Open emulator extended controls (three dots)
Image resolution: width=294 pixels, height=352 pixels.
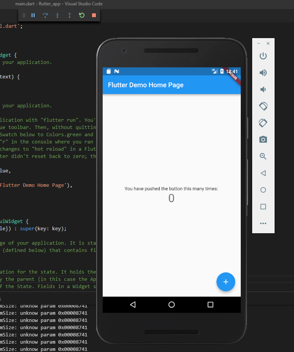pos(263,223)
